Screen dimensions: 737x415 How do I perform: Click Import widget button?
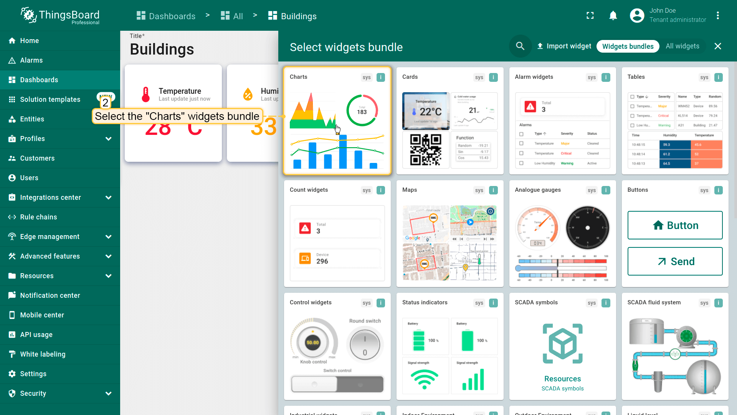[564, 46]
